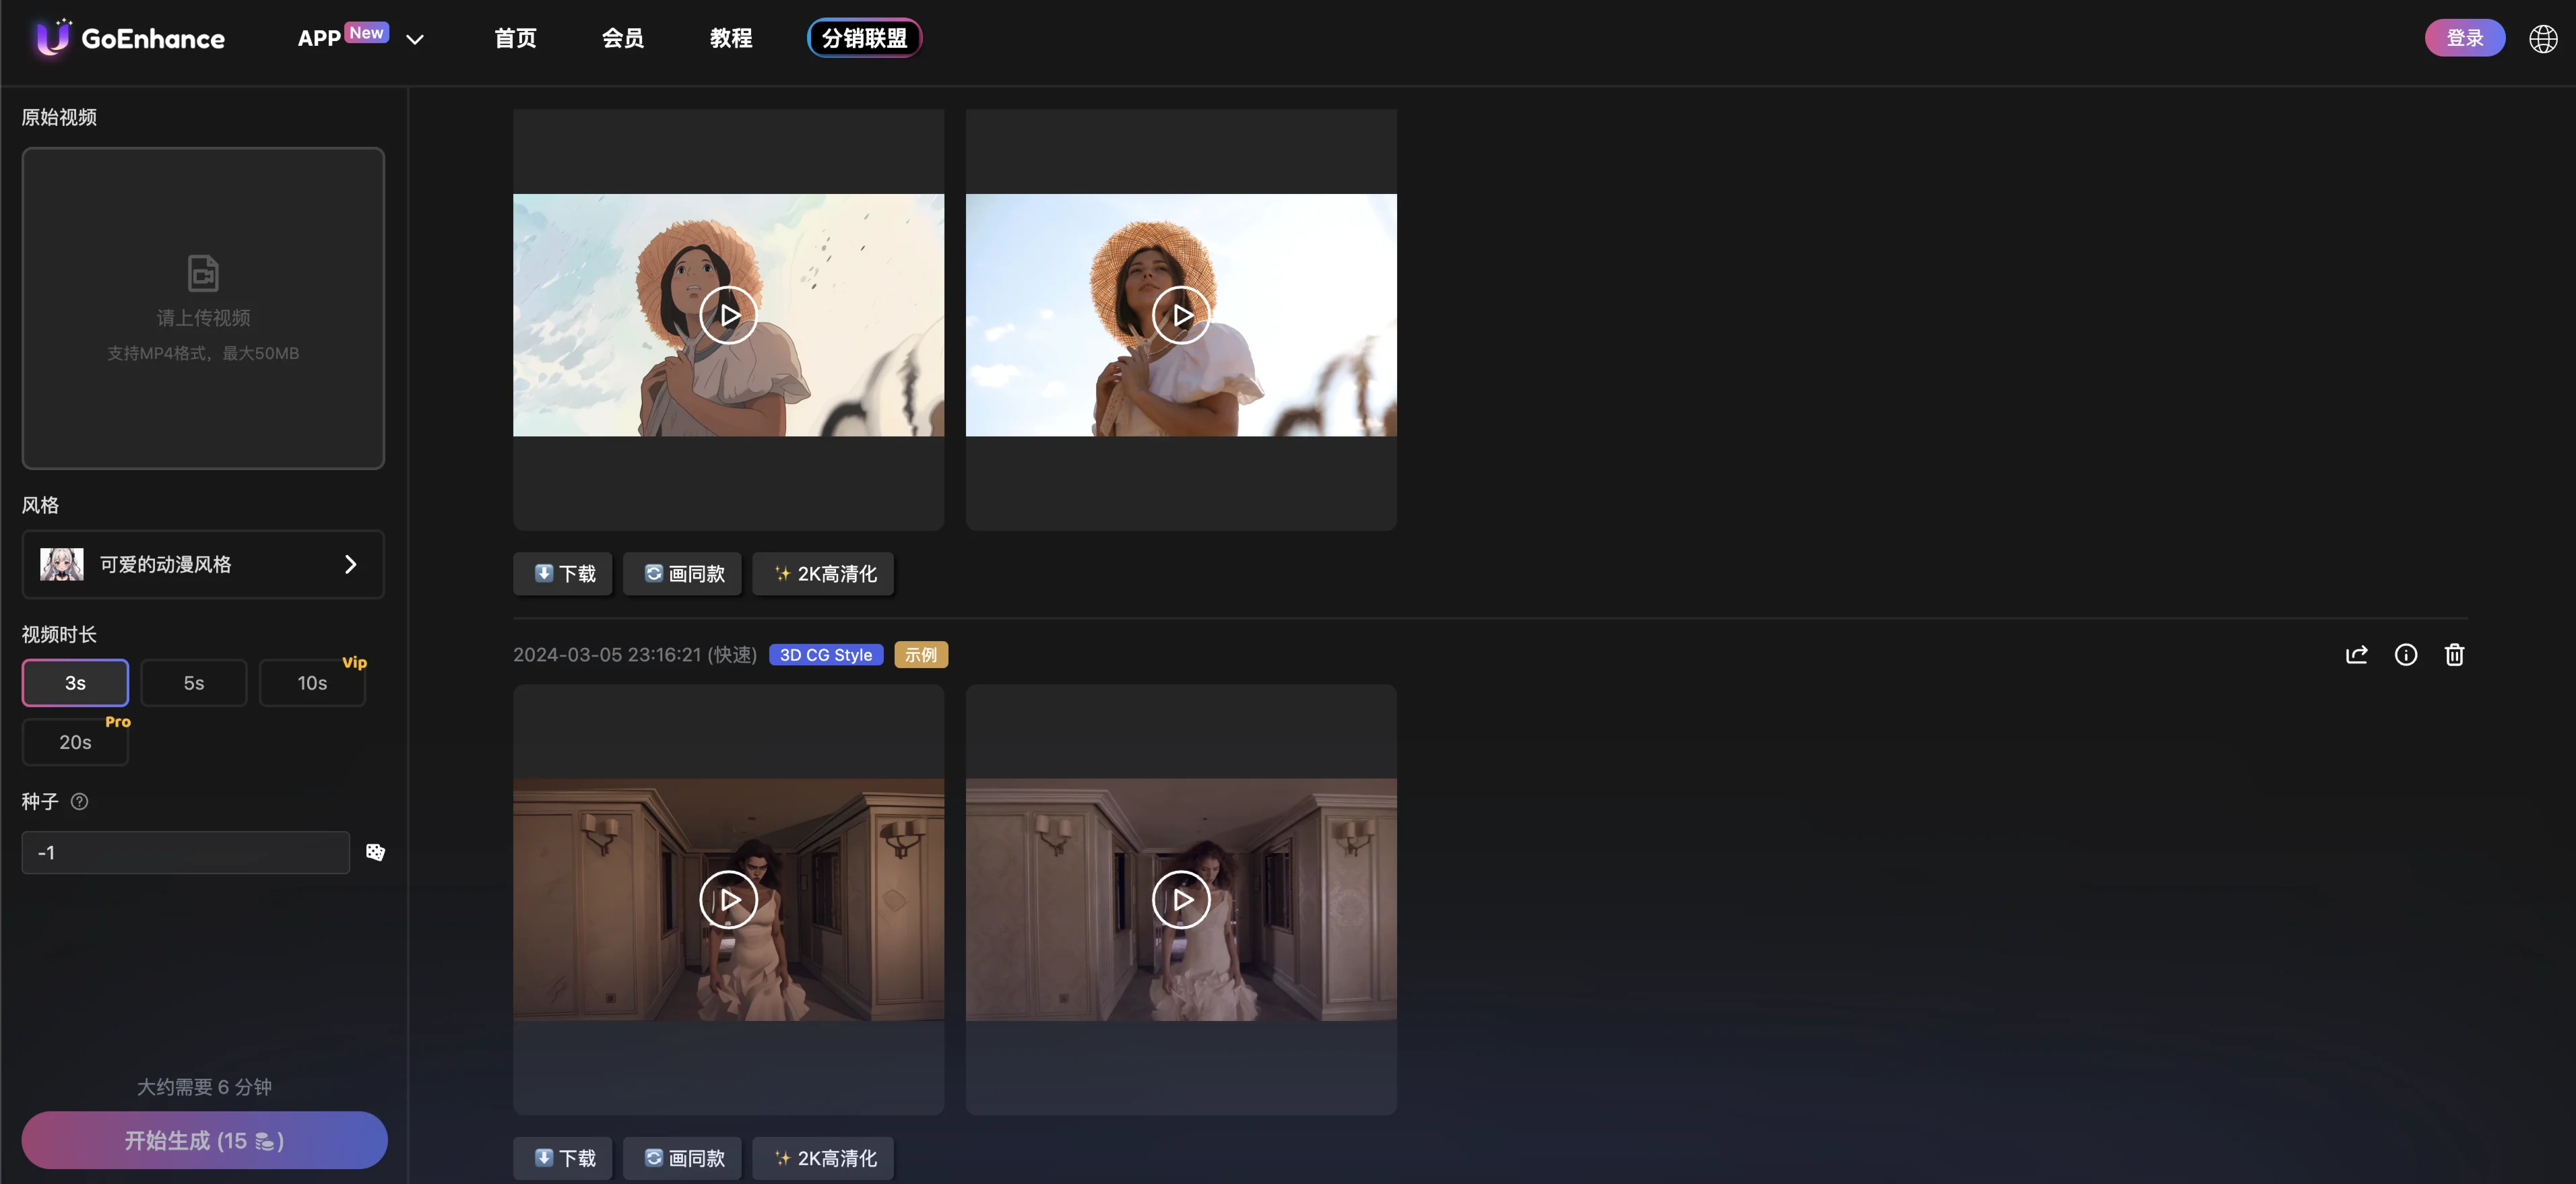The image size is (2576, 1184).
Task: Go to the 会员 menu item
Action: tap(622, 39)
